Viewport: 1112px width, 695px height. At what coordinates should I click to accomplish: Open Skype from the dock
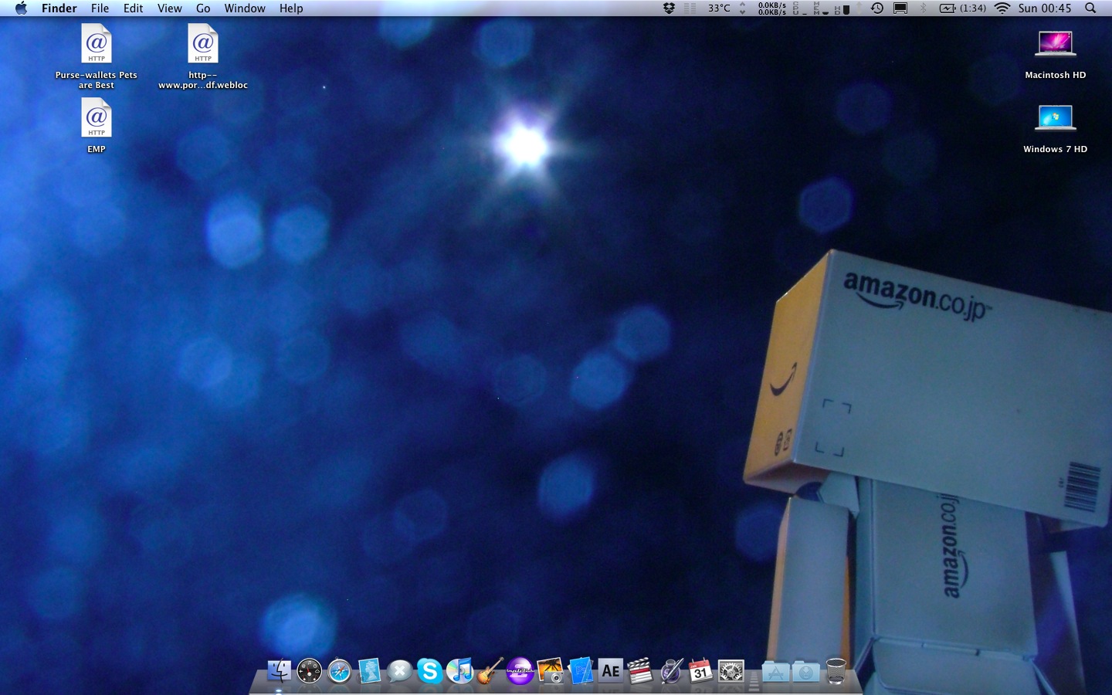pyautogui.click(x=429, y=671)
